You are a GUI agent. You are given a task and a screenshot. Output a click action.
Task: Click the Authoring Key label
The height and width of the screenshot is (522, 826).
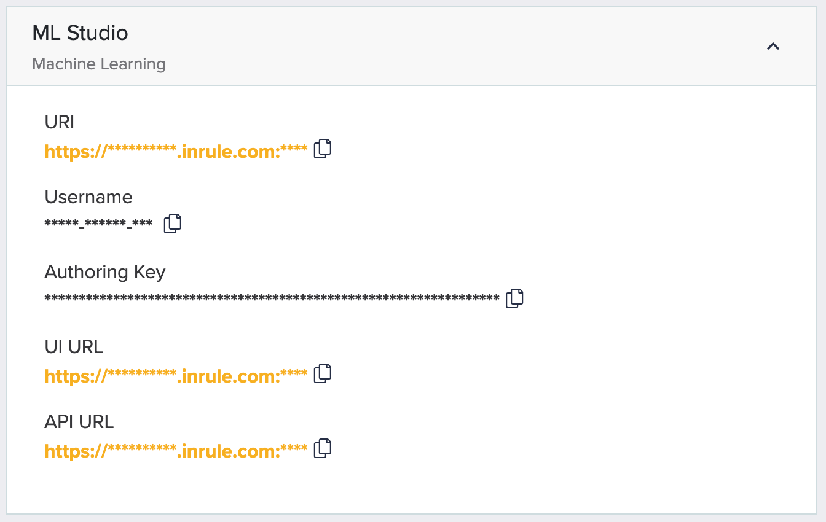pyautogui.click(x=105, y=272)
